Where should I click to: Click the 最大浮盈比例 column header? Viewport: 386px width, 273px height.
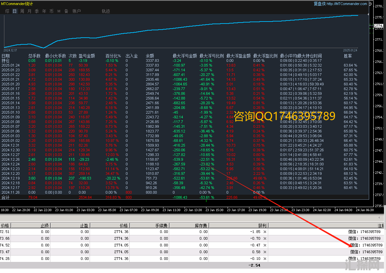pyautogui.click(x=265, y=56)
